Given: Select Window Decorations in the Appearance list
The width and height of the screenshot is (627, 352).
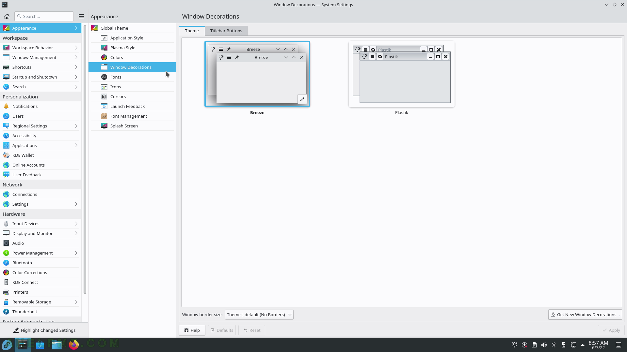Looking at the screenshot, I should tap(132, 67).
